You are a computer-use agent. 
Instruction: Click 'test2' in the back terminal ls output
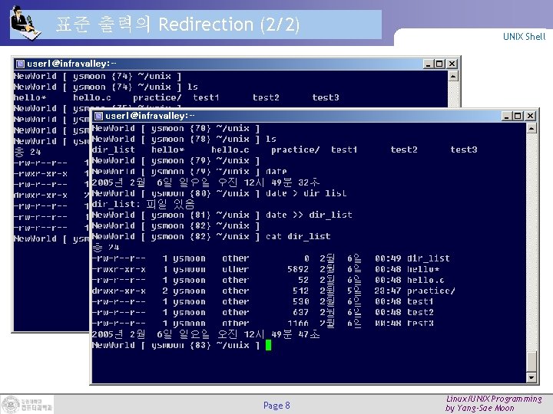click(266, 97)
